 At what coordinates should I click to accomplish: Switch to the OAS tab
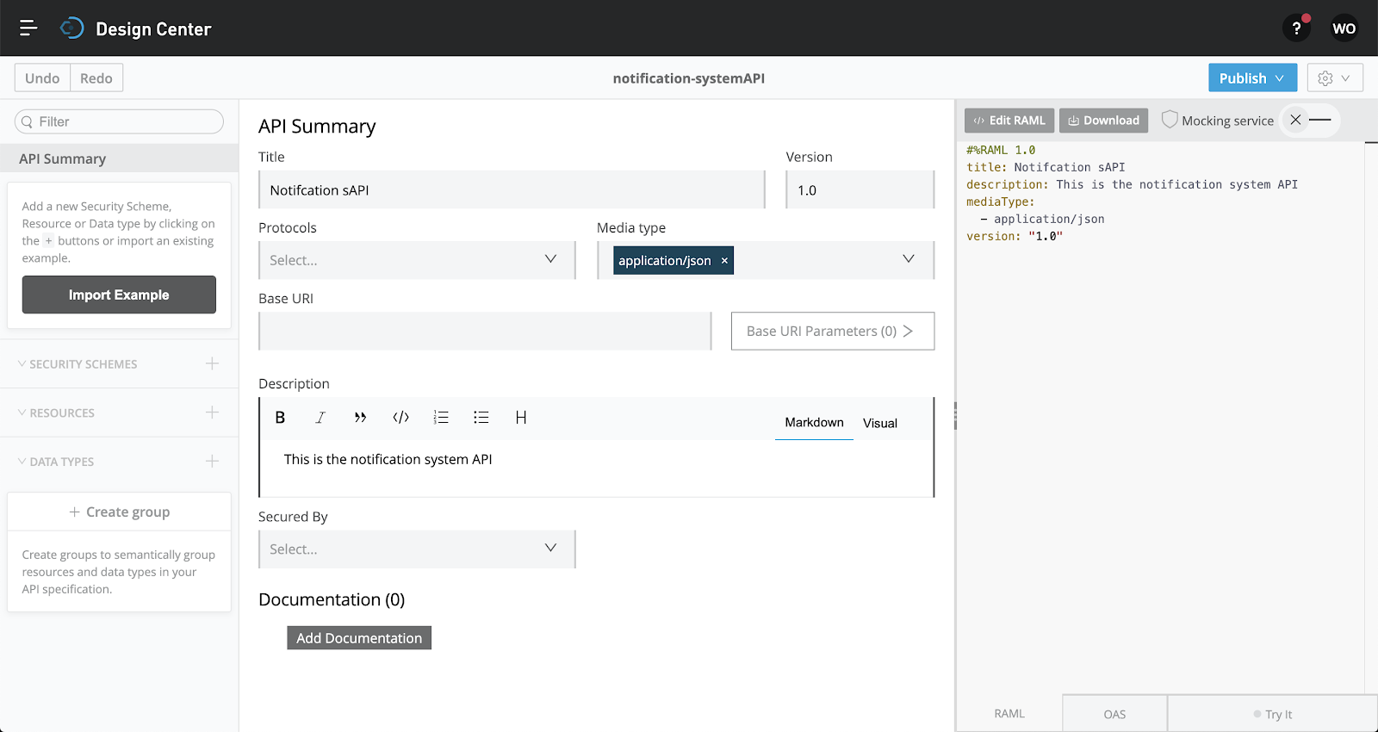pyautogui.click(x=1114, y=714)
